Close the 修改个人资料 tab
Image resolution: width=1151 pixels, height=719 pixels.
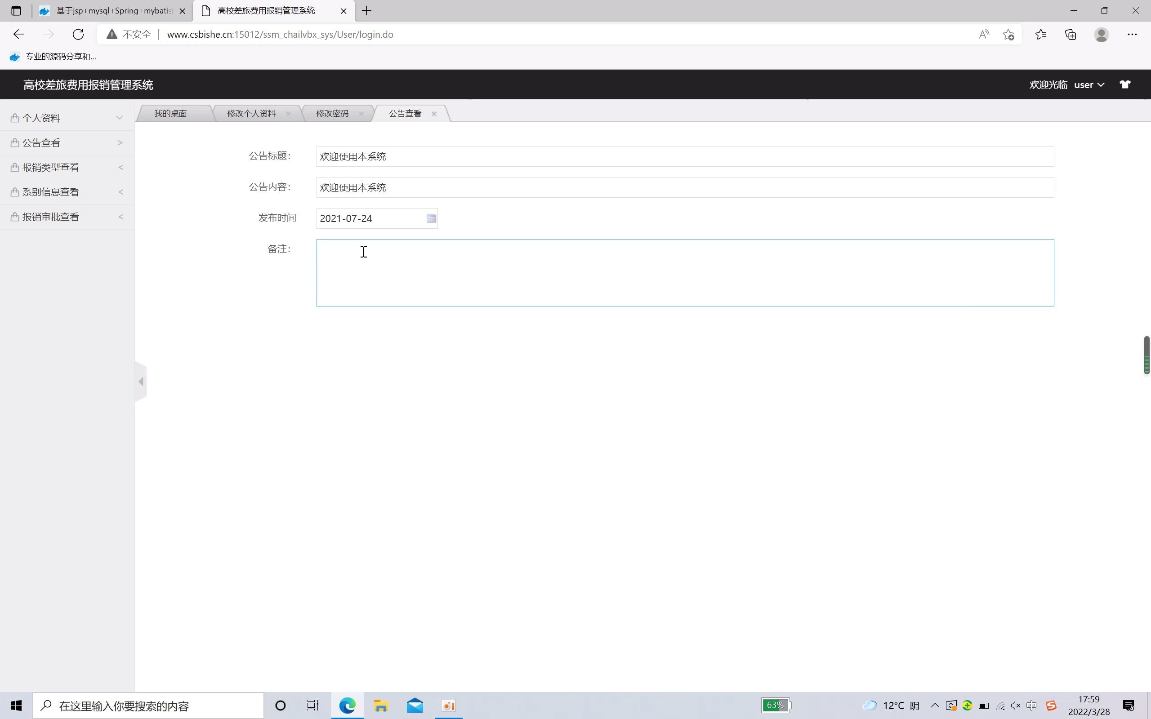tap(288, 113)
